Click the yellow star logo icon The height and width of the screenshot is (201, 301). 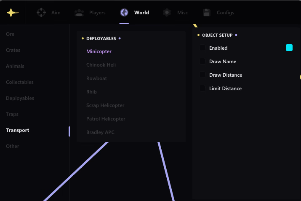[x=13, y=13]
